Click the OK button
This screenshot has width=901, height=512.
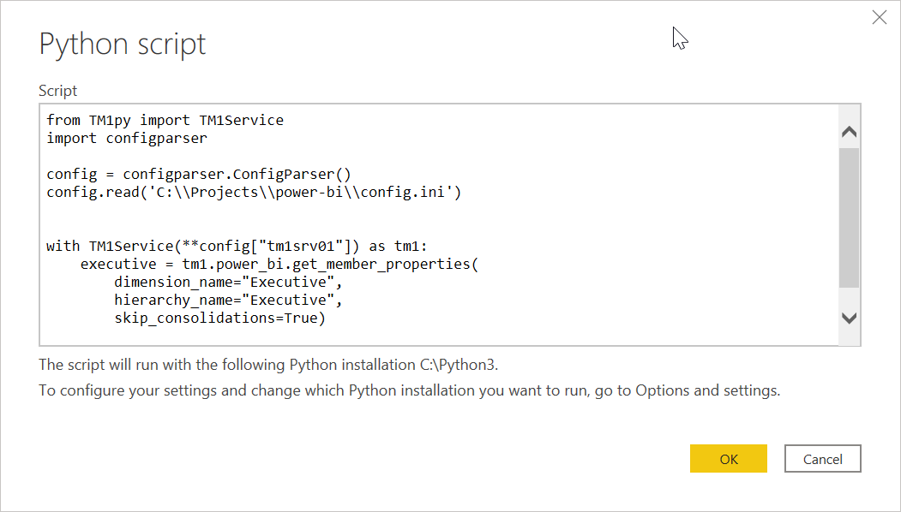click(x=728, y=458)
